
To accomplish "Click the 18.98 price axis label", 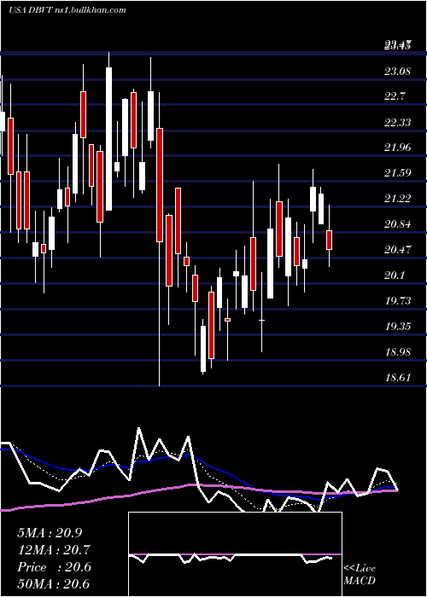I will tap(398, 352).
